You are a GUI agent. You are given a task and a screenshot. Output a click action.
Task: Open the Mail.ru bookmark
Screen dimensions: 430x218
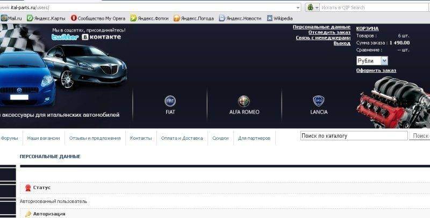click(x=11, y=18)
